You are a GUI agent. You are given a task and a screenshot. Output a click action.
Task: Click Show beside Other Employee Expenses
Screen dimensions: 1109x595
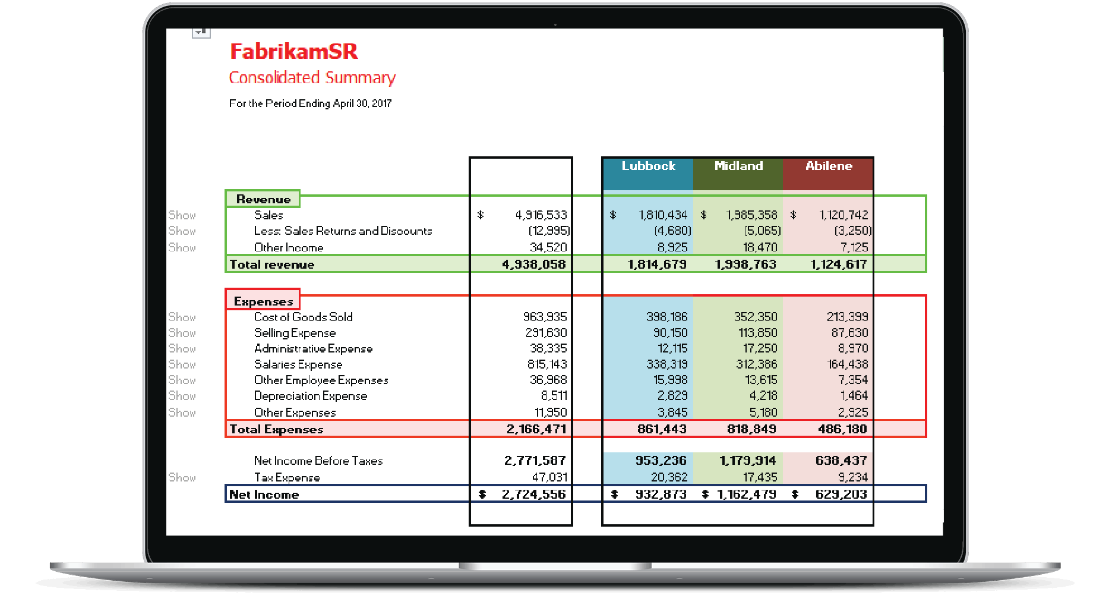pos(182,380)
